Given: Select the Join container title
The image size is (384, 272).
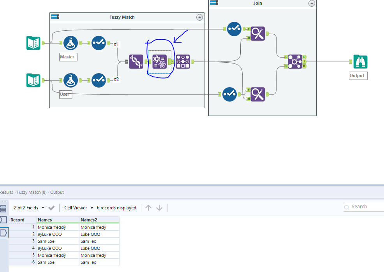Looking at the screenshot, I should pos(258,3).
